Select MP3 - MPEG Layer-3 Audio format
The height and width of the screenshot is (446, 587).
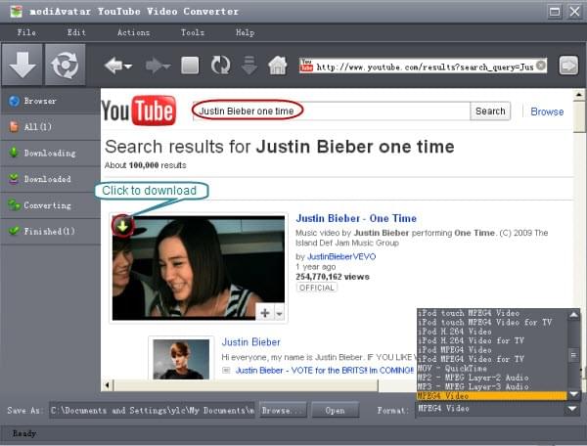coord(491,386)
